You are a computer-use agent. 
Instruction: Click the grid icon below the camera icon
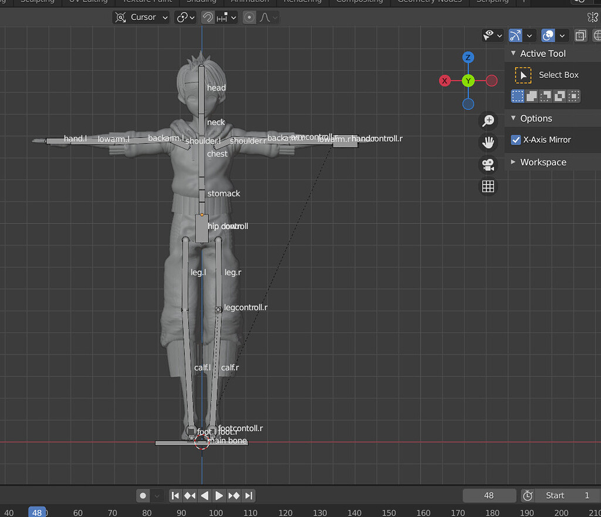pyautogui.click(x=488, y=186)
